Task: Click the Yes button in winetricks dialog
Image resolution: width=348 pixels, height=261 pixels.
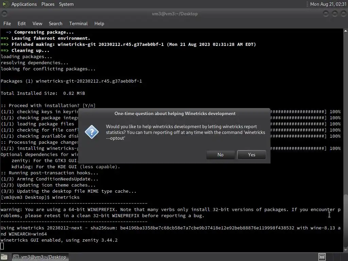Action: (x=251, y=155)
